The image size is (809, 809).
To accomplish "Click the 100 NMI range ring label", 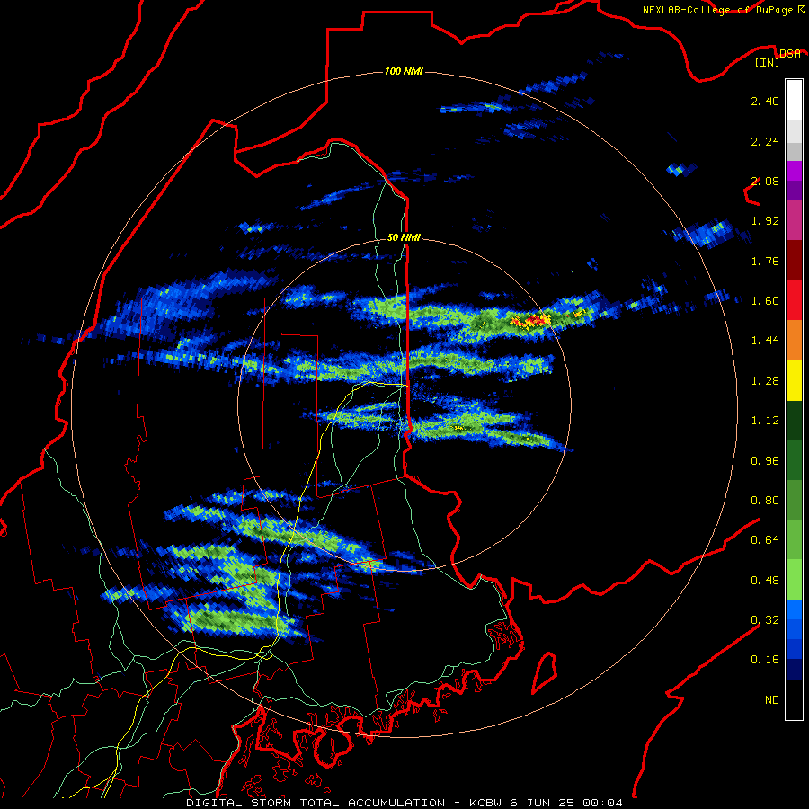I will point(404,71).
